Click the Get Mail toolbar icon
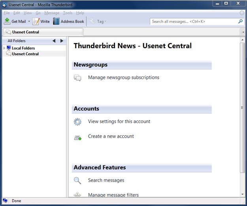 click(7, 21)
